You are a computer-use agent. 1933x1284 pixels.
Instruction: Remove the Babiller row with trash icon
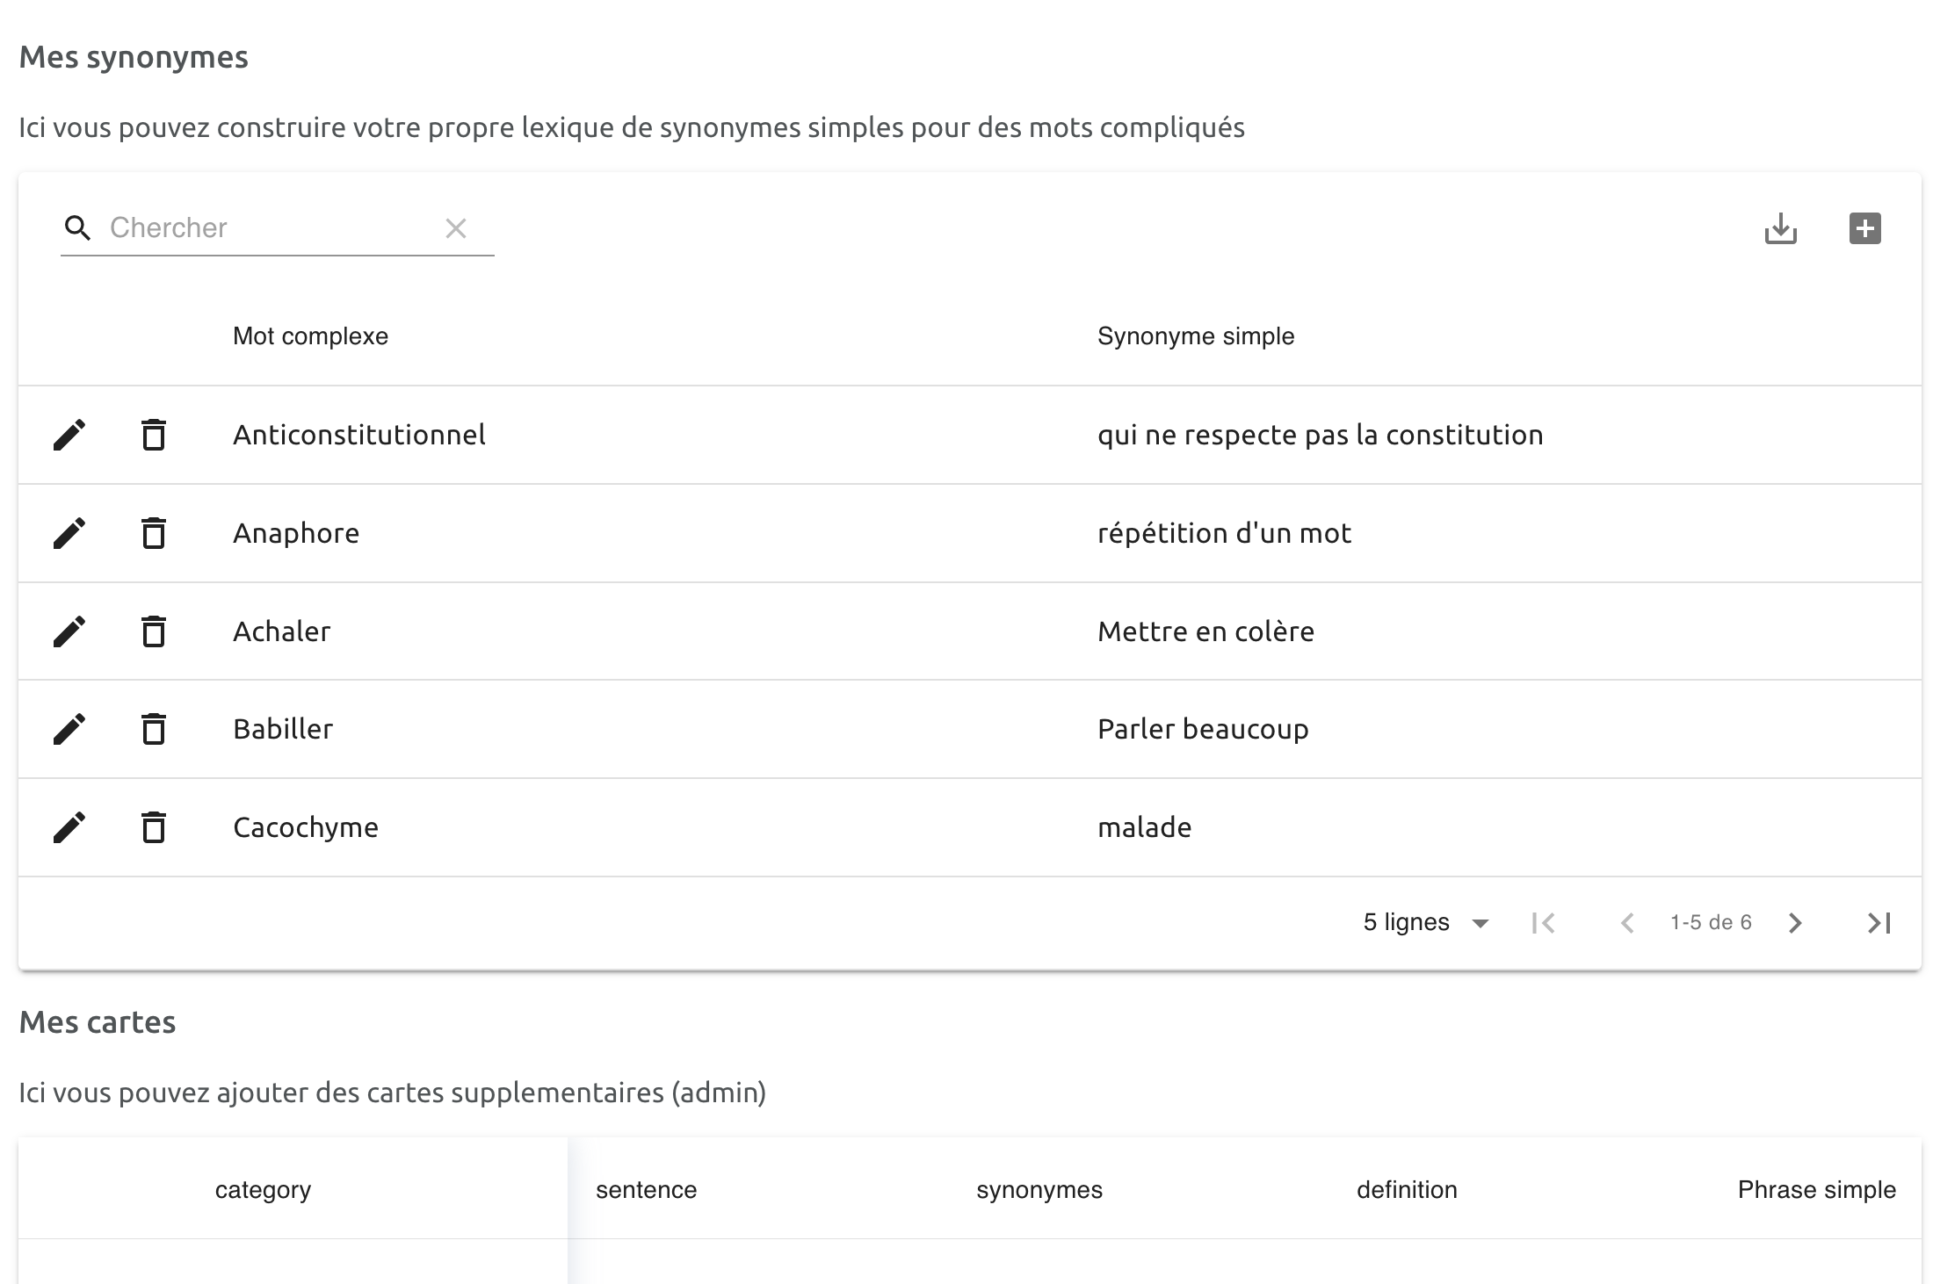[x=154, y=729]
